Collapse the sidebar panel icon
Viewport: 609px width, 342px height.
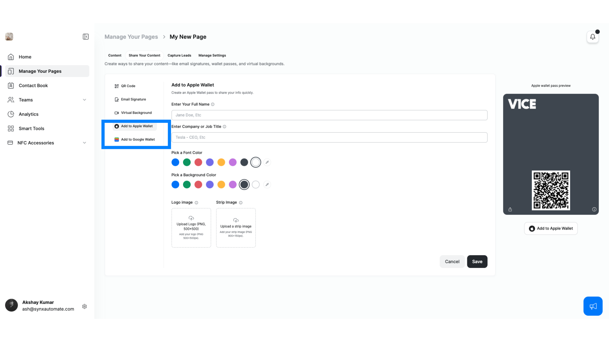point(86,37)
